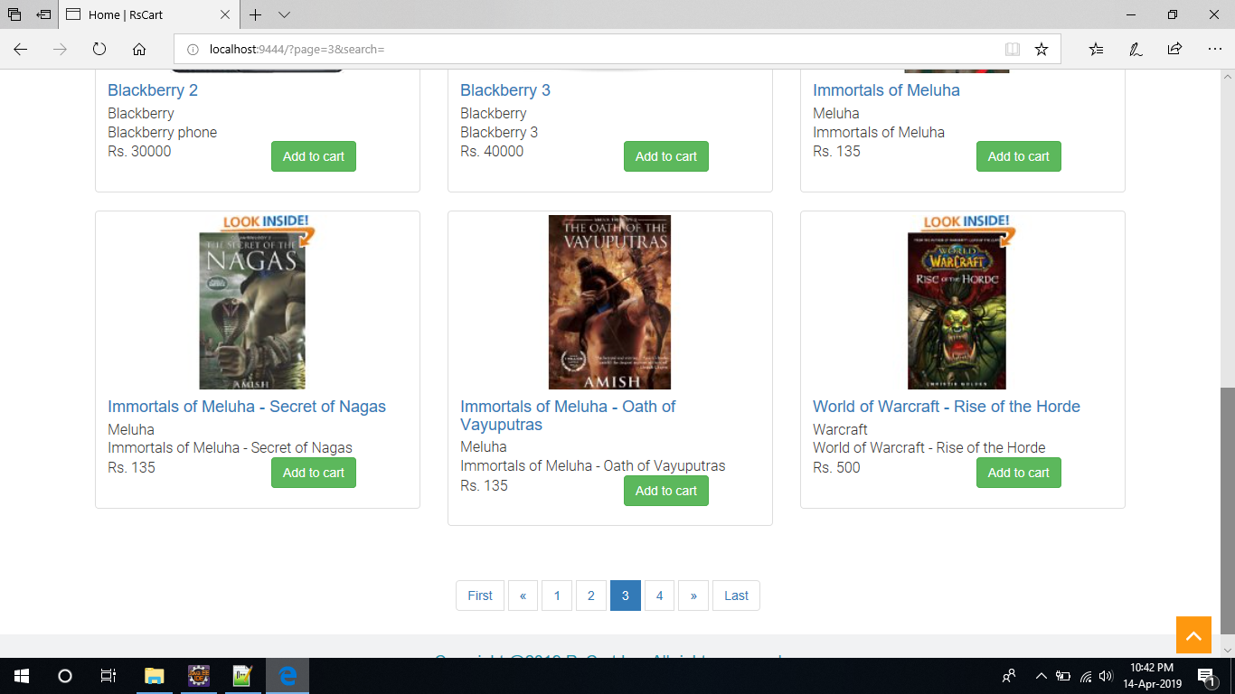Open the People icon in system tray
Image resolution: width=1235 pixels, height=694 pixels.
click(x=1009, y=676)
